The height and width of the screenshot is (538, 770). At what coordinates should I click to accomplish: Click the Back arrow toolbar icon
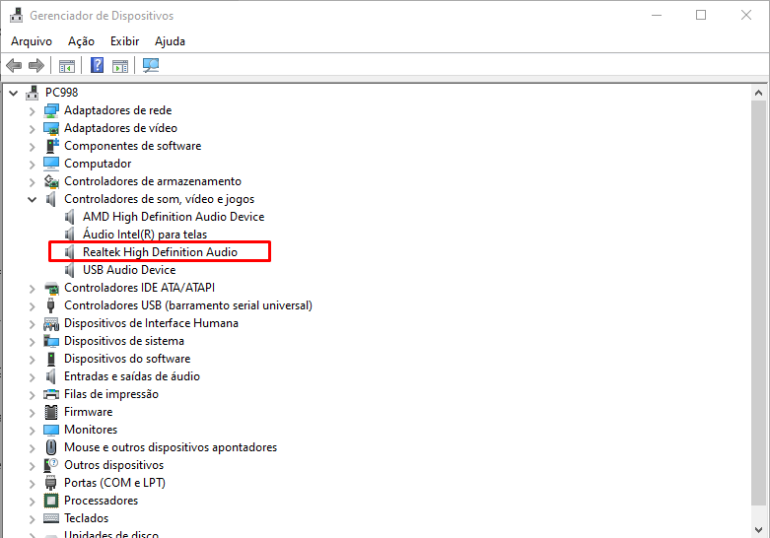[14, 65]
